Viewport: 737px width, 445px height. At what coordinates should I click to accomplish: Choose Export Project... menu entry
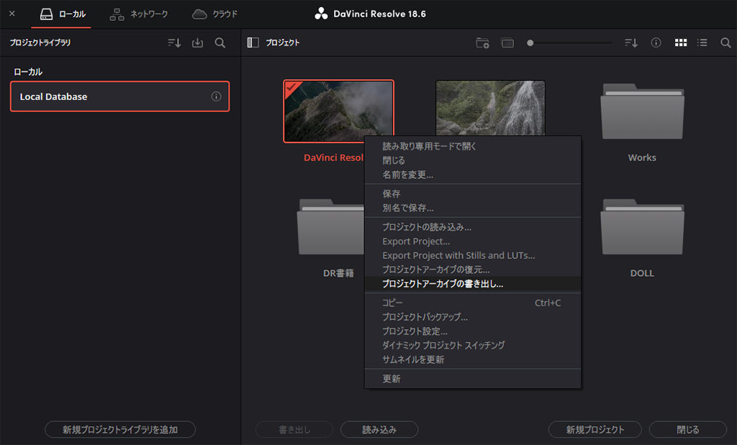coord(473,242)
